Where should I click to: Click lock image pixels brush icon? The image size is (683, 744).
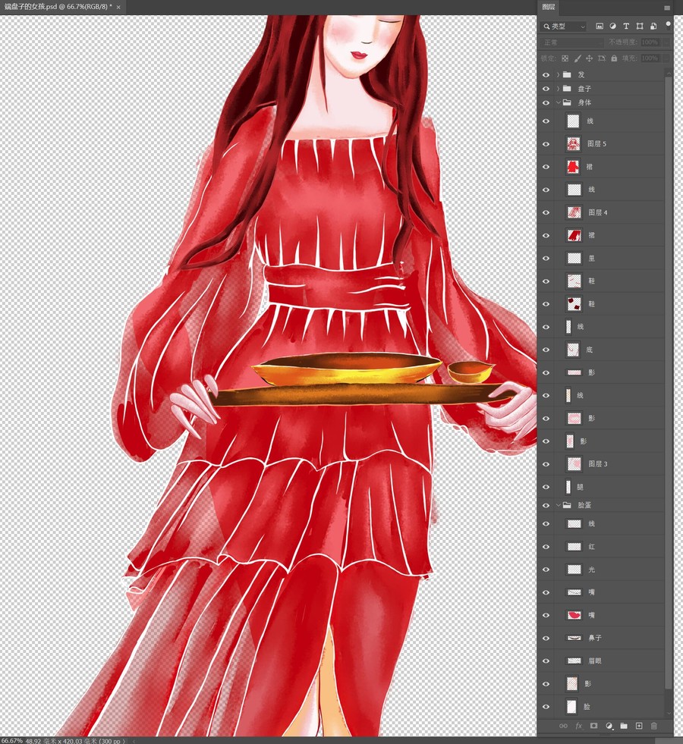pos(578,58)
